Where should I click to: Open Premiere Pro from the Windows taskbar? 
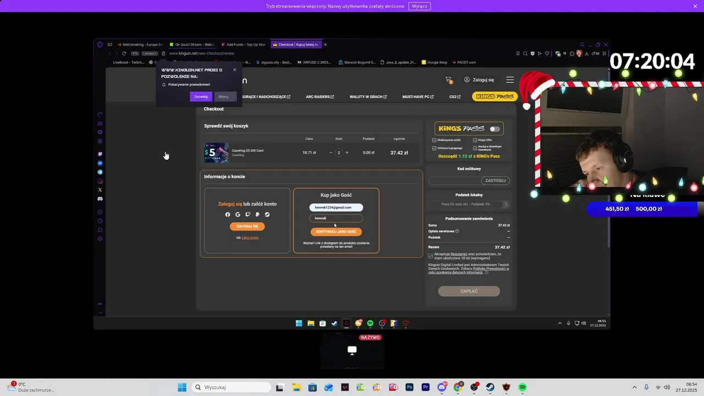coord(425,387)
